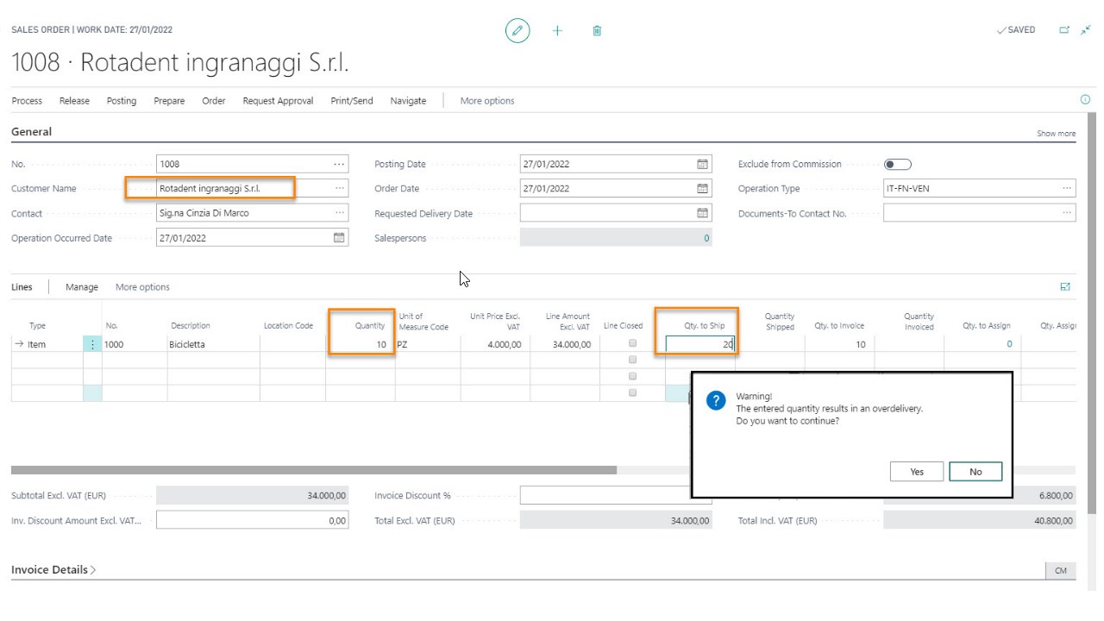
Task: Maximize the Lines section icon
Action: click(x=1065, y=287)
